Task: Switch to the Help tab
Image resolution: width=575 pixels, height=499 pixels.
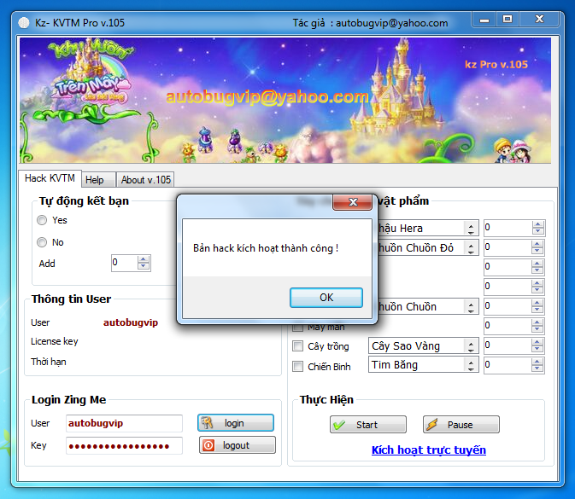Action: click(98, 180)
